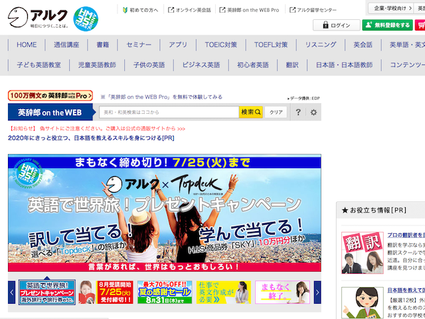Viewport: 425px width, 319px height.
Task: Click the 翻訳 PR thumbnail image
Action: [x=363, y=253]
